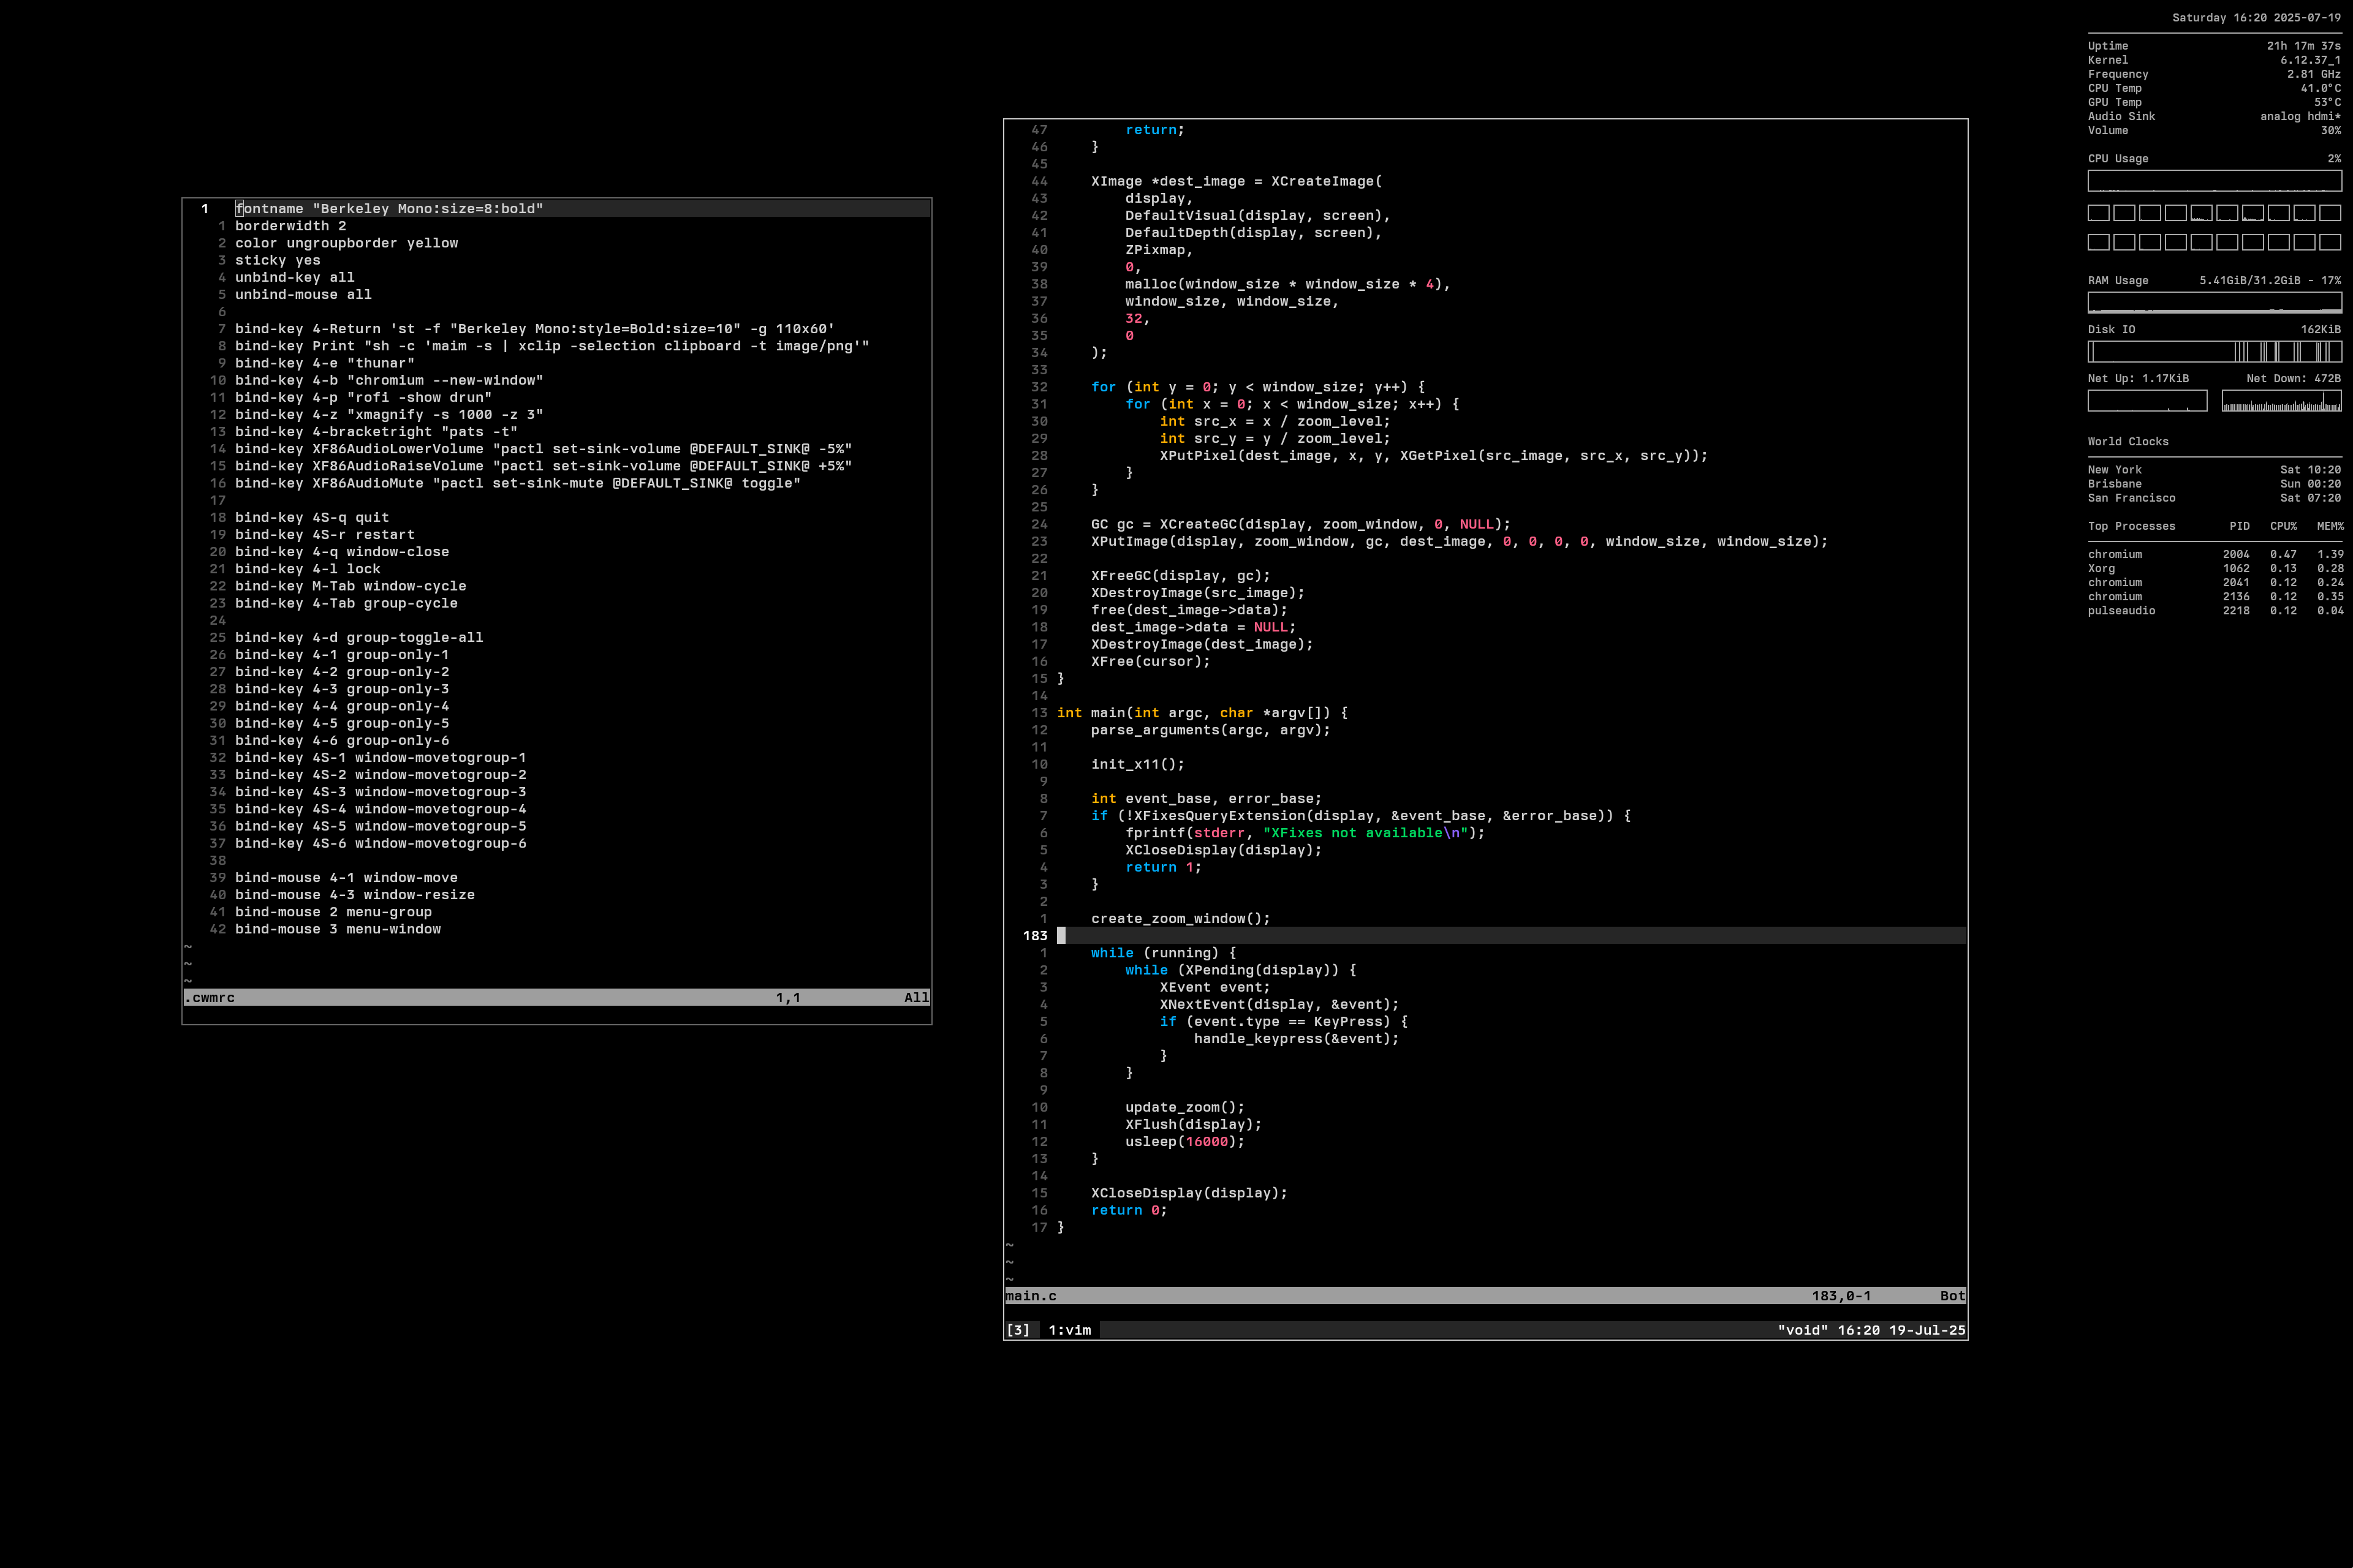Click the 'usleep(16000);' line
The width and height of the screenshot is (2353, 1568).
click(1184, 1142)
